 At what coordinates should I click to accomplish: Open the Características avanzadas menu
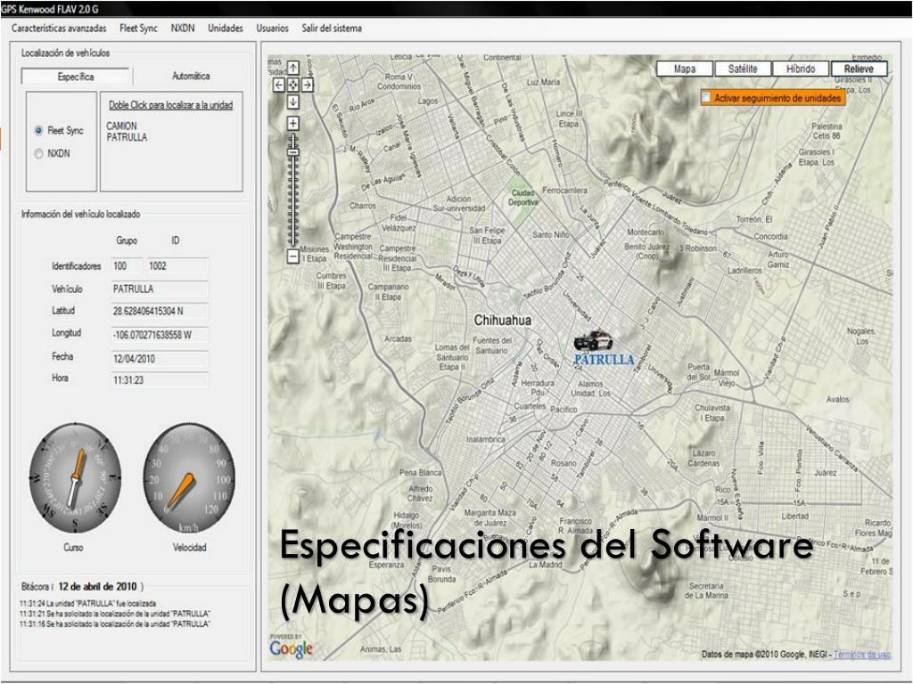click(59, 28)
